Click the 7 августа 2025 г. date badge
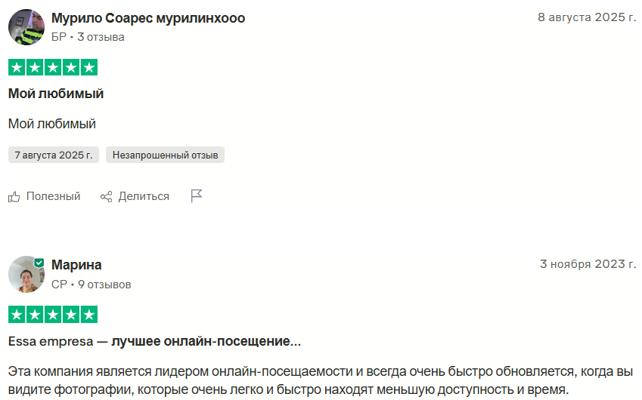Screen dimensions: 642x400 [x=54, y=155]
